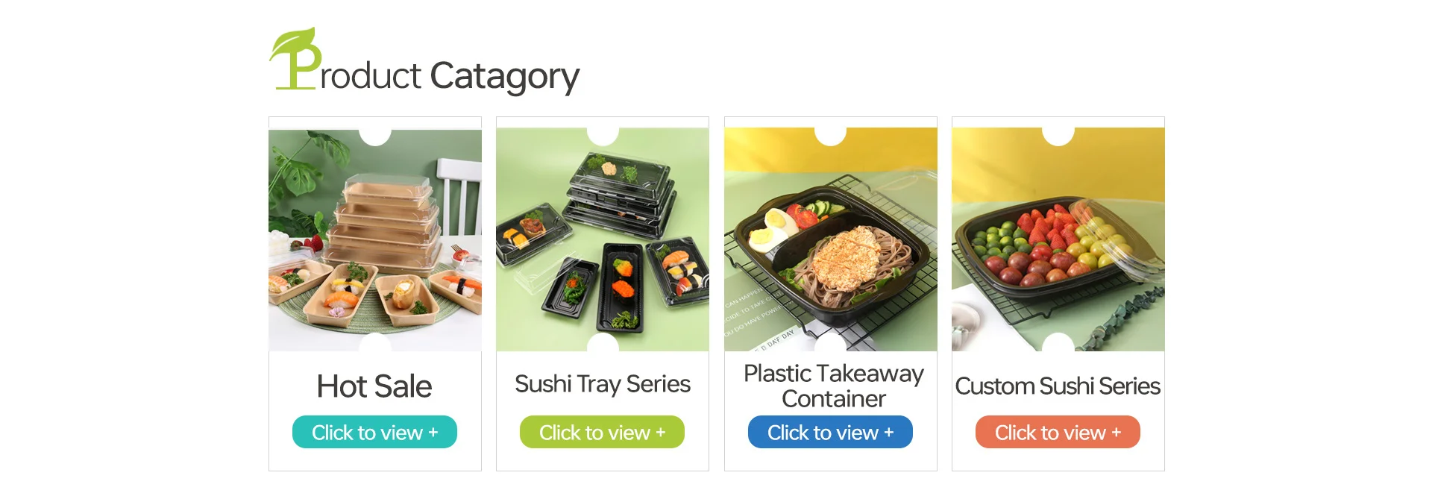
Task: Click the bold Catagory heading word
Action: pyautogui.click(x=505, y=77)
